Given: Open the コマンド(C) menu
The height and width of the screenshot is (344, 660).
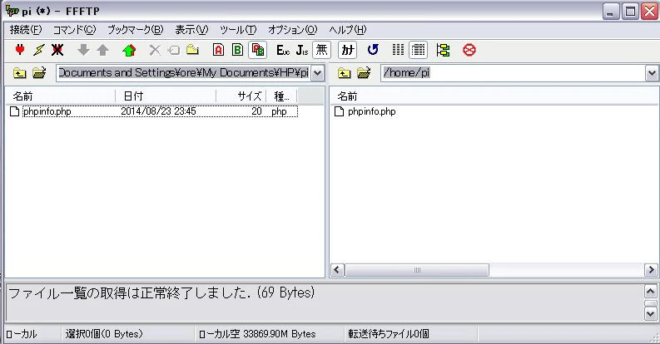Looking at the screenshot, I should click(75, 30).
